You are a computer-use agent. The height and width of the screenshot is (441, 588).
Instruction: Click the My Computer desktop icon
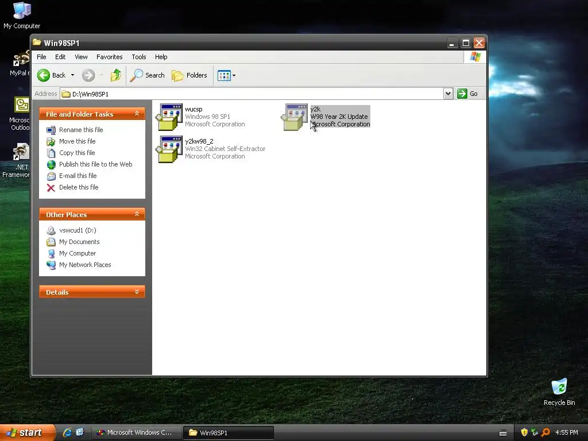[22, 16]
